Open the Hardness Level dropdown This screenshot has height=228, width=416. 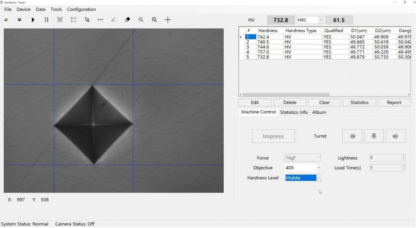319,178
